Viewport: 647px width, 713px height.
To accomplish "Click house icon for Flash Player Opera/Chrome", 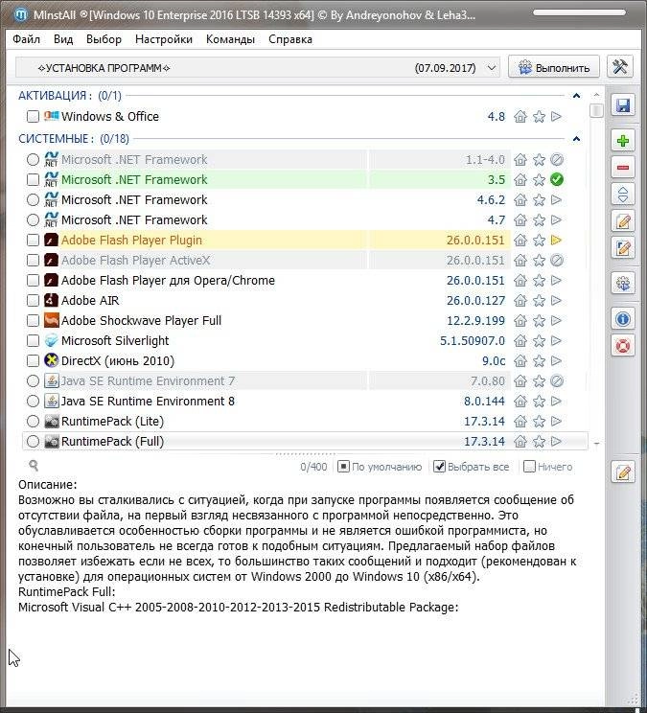I will [x=520, y=281].
